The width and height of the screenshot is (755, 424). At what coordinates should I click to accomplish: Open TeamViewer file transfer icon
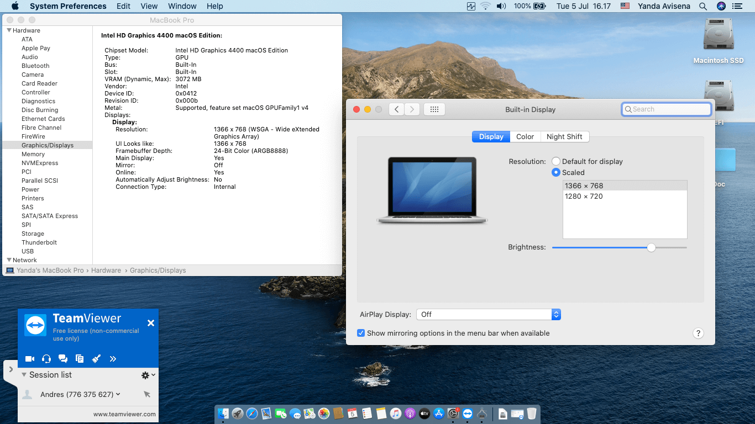[x=80, y=359]
